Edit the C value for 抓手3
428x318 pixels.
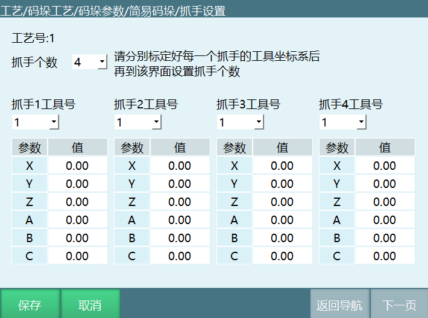pos(282,256)
